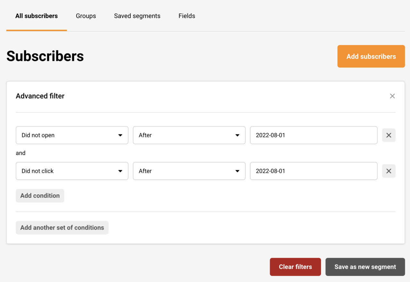Click the Add subscribers button

tap(371, 56)
